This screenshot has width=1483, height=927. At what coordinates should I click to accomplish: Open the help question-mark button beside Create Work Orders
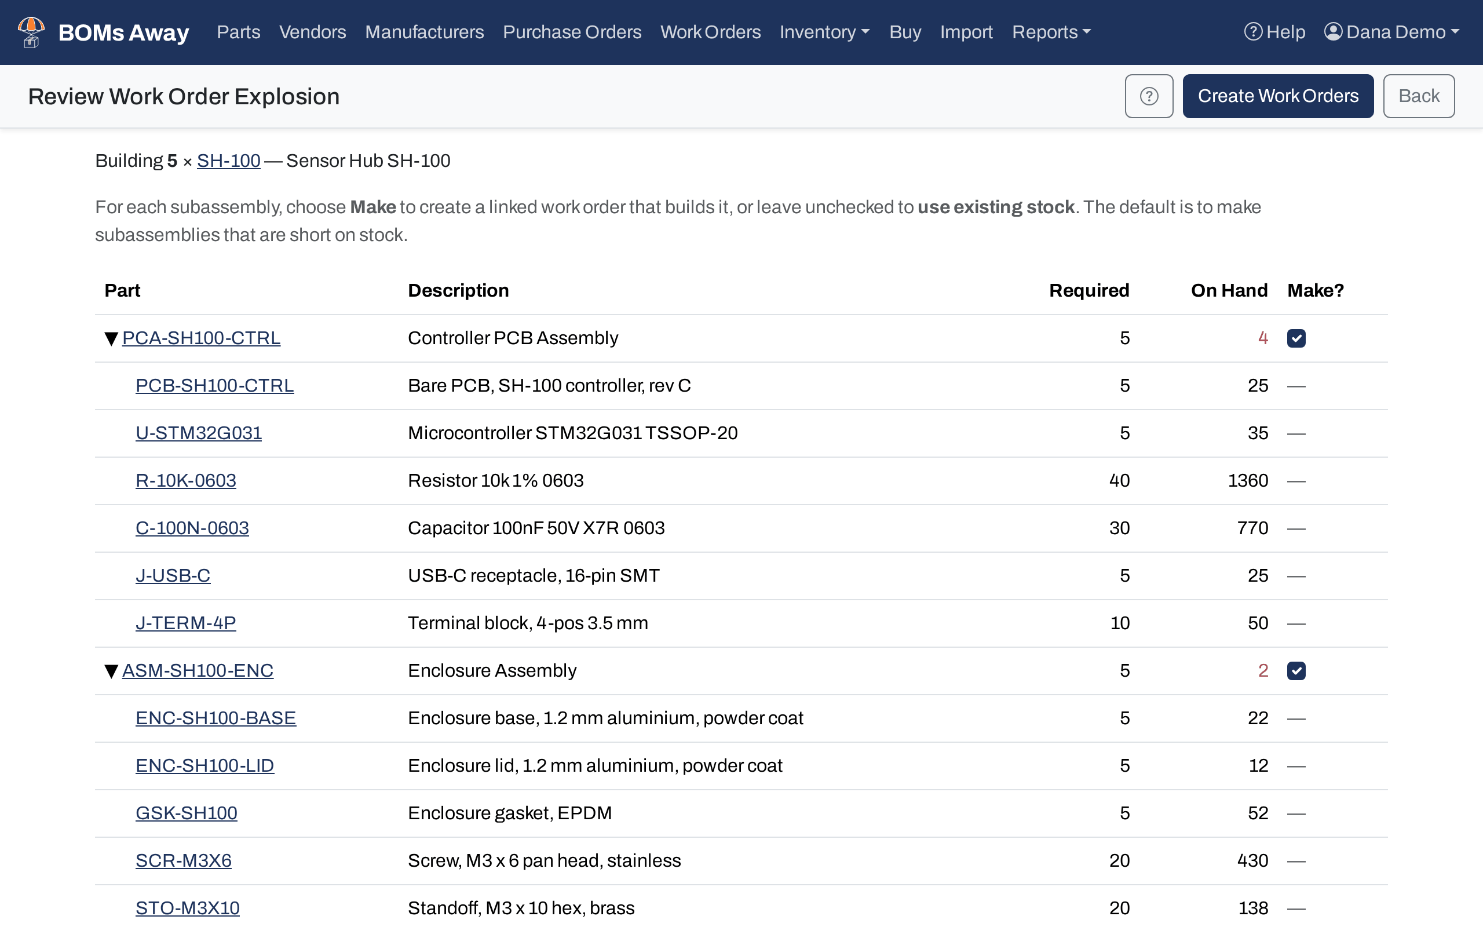[1149, 96]
